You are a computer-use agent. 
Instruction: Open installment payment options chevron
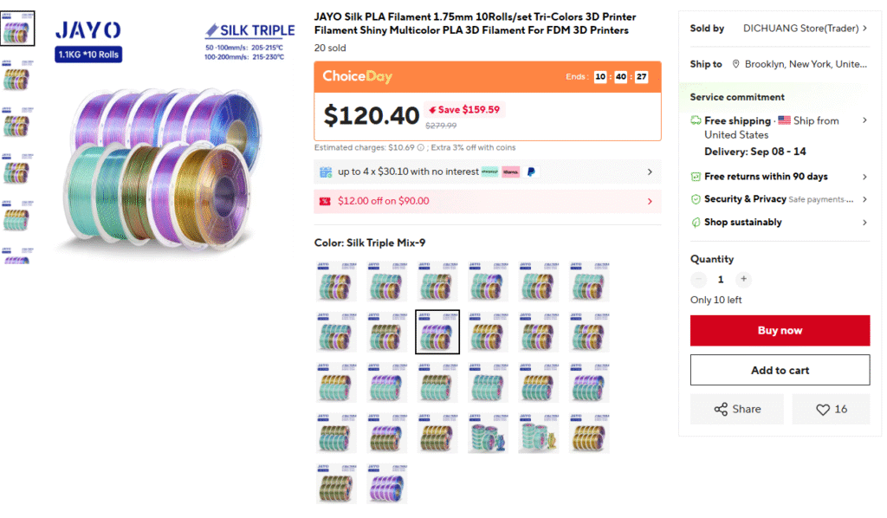click(650, 172)
